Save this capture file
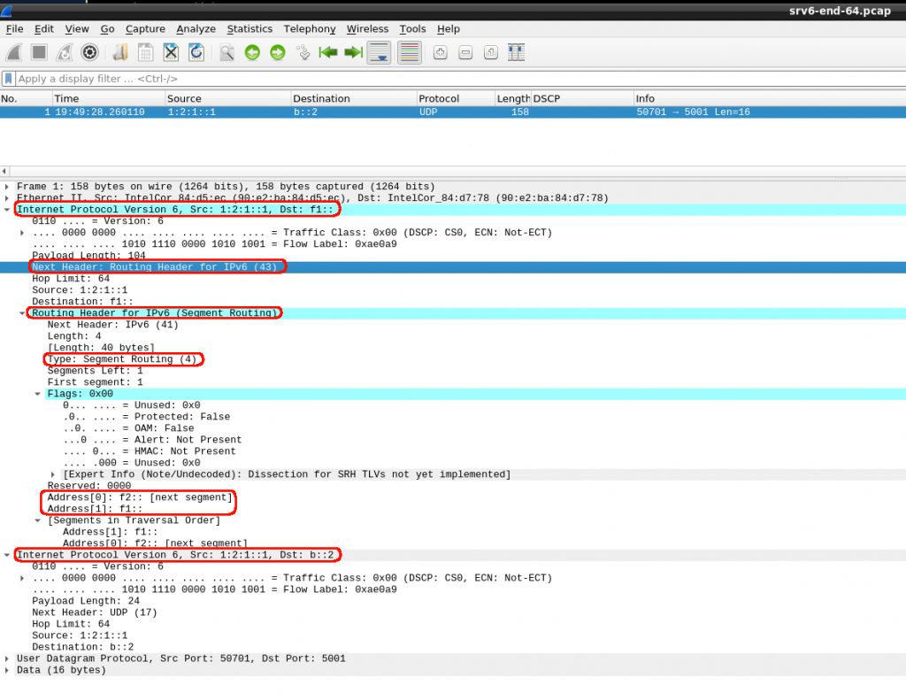This screenshot has height=693, width=906. point(146,52)
